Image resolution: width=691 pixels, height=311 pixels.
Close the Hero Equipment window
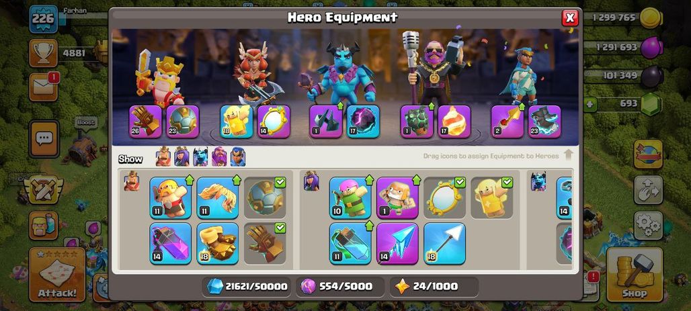pos(570,17)
